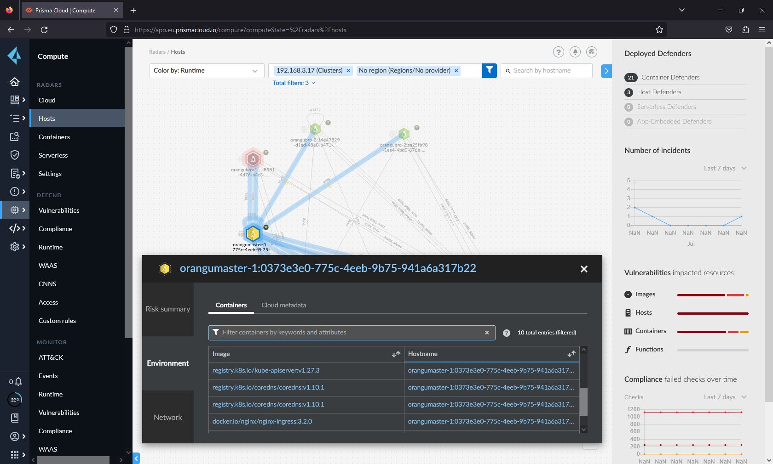
Task: Open hostname link in kube-apiserver row
Action: (491, 370)
